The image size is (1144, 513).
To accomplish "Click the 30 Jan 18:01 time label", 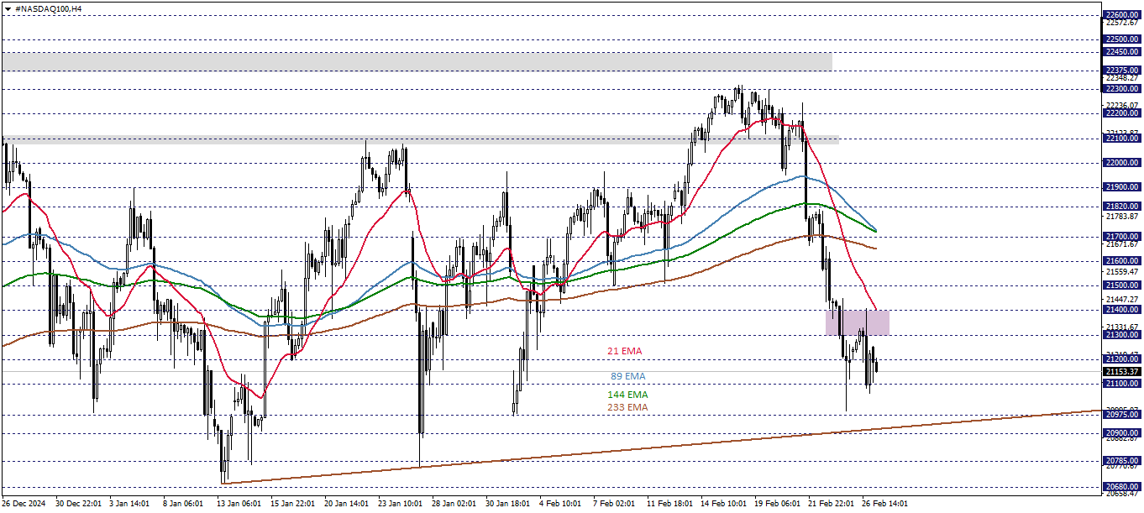I will pos(506,504).
